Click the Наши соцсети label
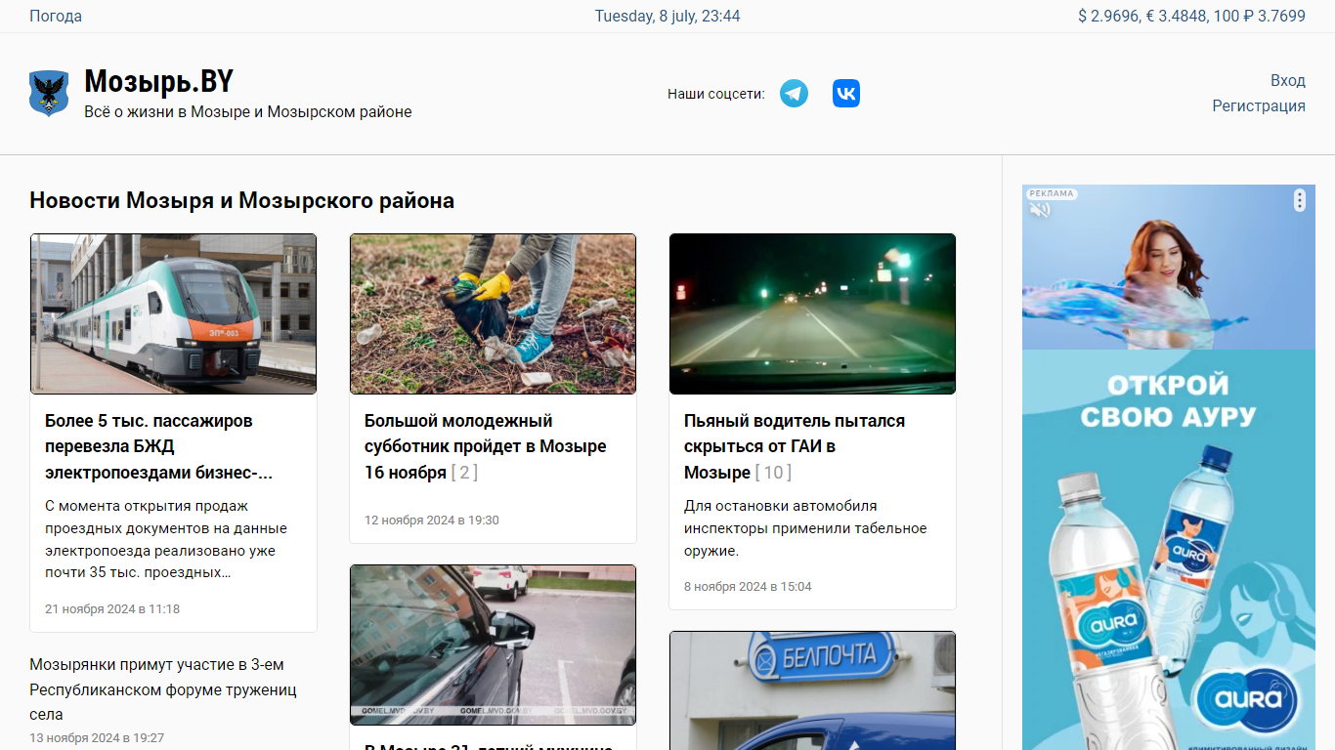This screenshot has height=750, width=1335. (715, 94)
